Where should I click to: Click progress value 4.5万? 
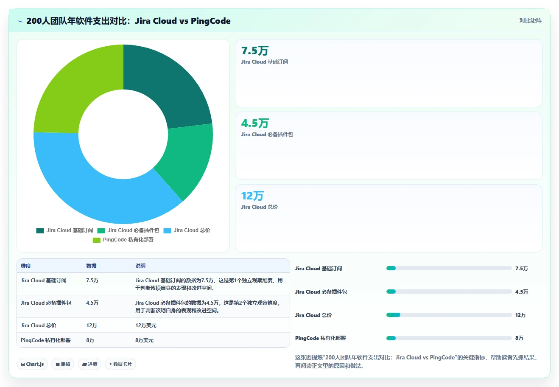coord(522,292)
